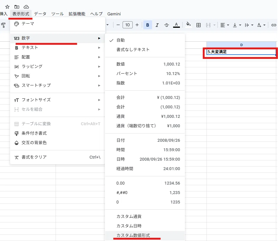Apply 時間 time format
The height and width of the screenshot is (241, 278).
pyautogui.click(x=145, y=150)
